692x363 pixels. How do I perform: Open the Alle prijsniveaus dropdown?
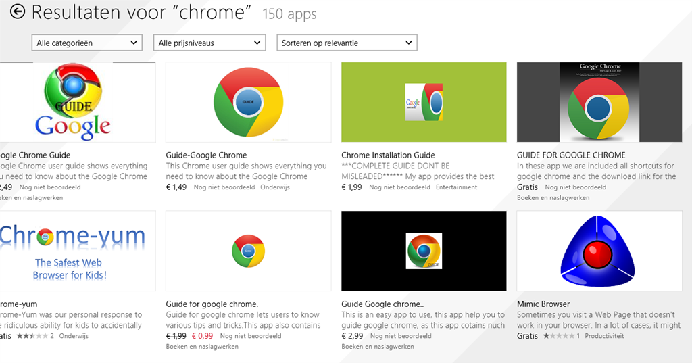click(209, 43)
